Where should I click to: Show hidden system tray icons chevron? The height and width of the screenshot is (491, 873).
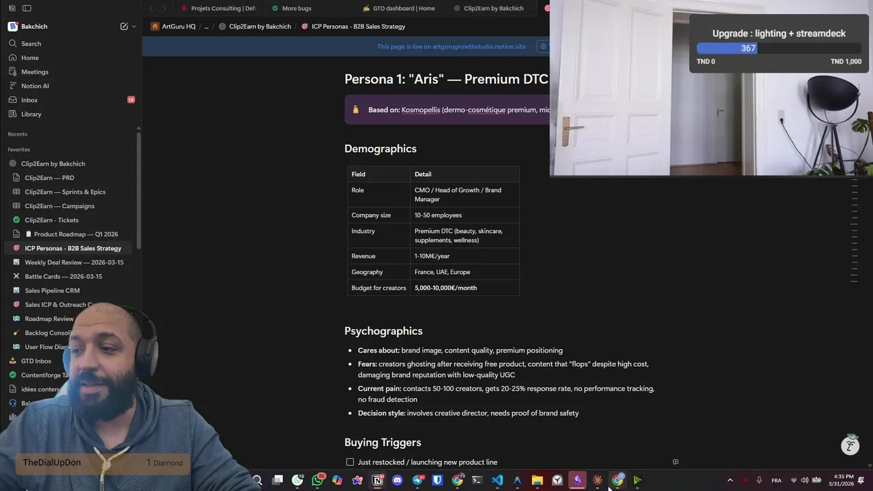point(730,480)
